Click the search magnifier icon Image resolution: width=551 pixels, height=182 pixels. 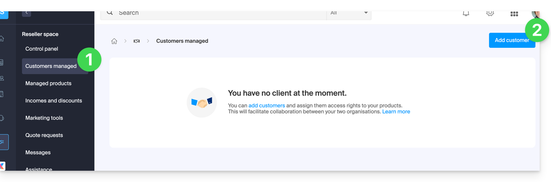pyautogui.click(x=110, y=13)
